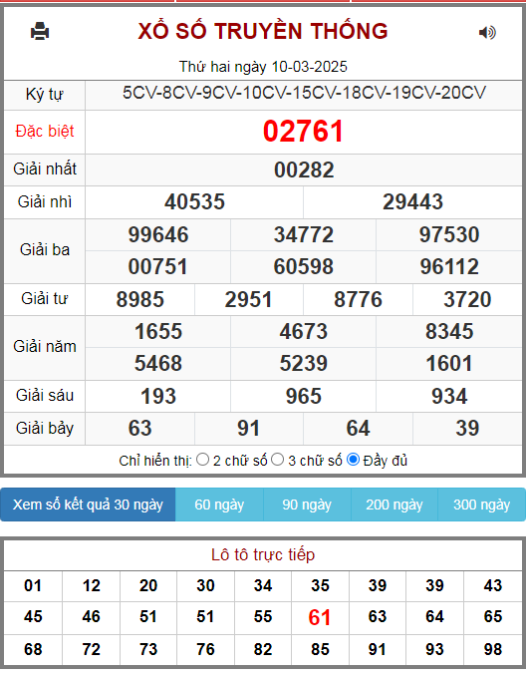Click lô tô number 98 cell

[x=493, y=649]
